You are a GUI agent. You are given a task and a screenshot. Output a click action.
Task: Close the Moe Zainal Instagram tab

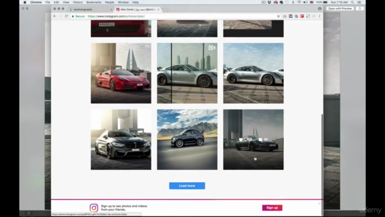(x=158, y=10)
